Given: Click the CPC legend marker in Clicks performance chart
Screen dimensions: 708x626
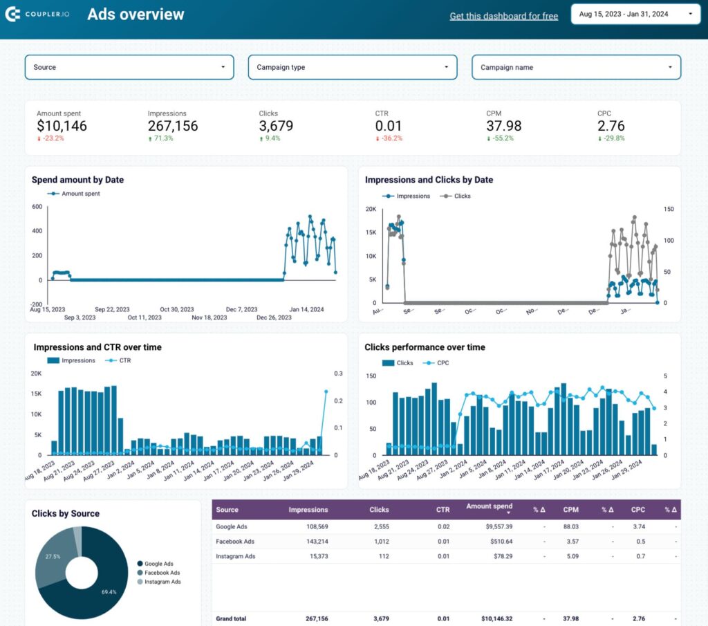Looking at the screenshot, I should click(429, 362).
